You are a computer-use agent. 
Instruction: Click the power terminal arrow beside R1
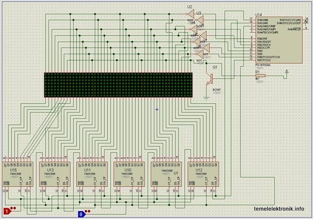click(286, 72)
